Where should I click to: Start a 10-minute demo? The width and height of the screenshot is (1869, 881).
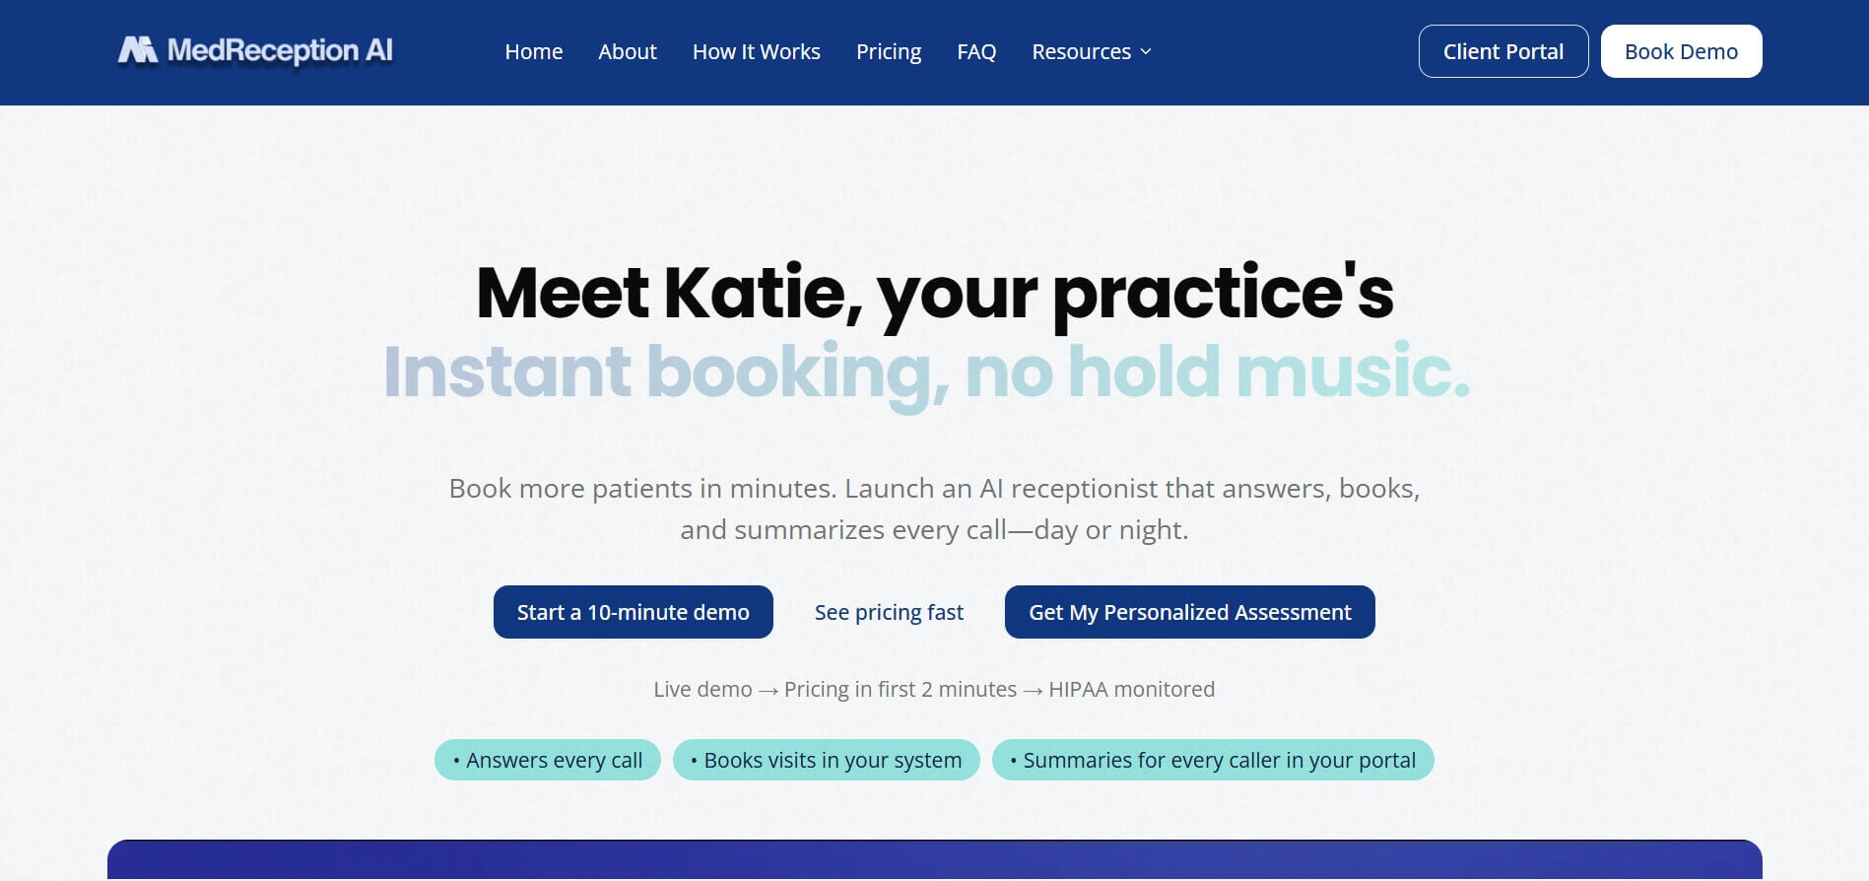633,612
